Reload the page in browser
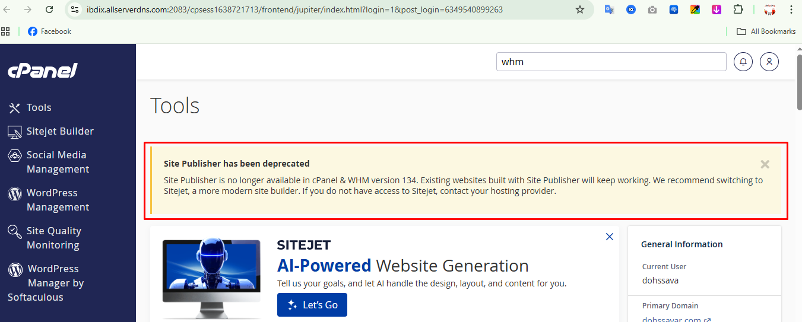The width and height of the screenshot is (802, 322). [x=49, y=9]
